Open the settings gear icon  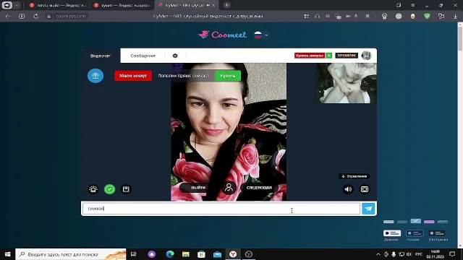[x=175, y=56]
